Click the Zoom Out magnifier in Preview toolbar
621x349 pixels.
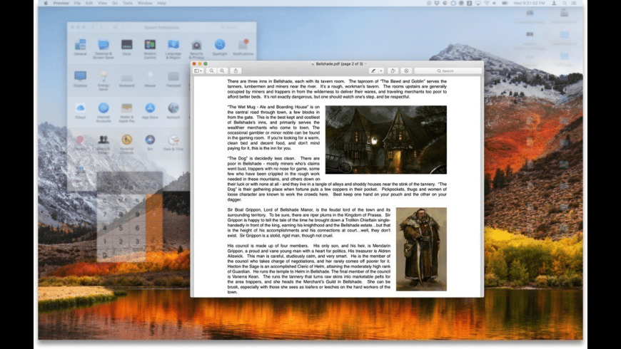tap(212, 71)
